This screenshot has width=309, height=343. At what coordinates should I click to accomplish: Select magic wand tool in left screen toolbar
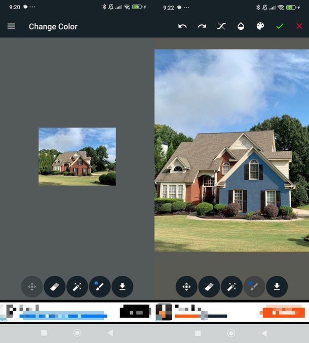tap(77, 286)
